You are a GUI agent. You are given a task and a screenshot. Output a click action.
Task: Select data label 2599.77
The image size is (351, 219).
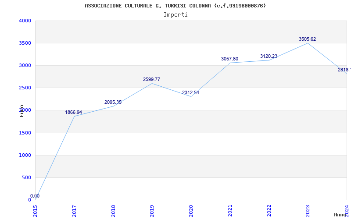tap(151, 79)
